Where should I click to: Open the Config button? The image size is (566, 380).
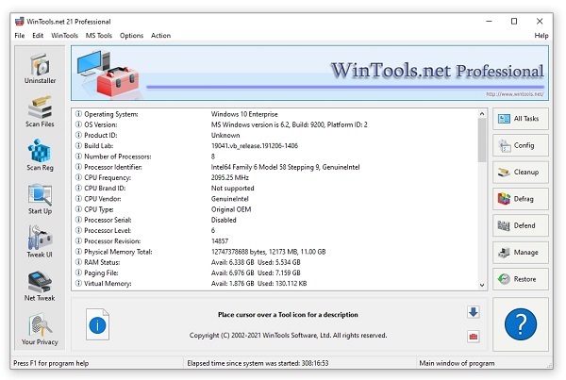(x=520, y=145)
